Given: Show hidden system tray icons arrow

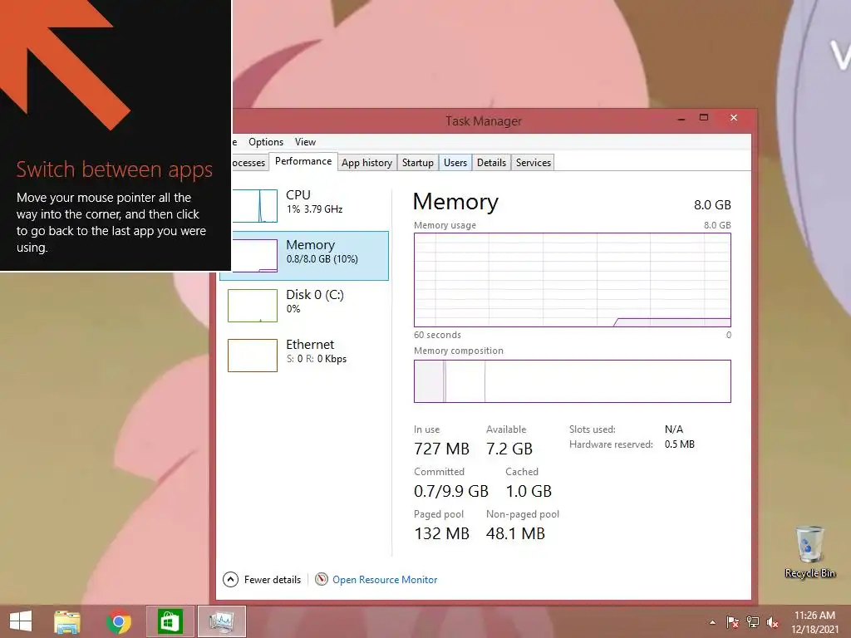Looking at the screenshot, I should pyautogui.click(x=712, y=622).
